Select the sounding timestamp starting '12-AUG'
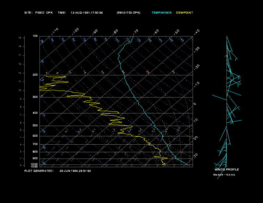This screenshot has width=263, height=203. (x=87, y=13)
